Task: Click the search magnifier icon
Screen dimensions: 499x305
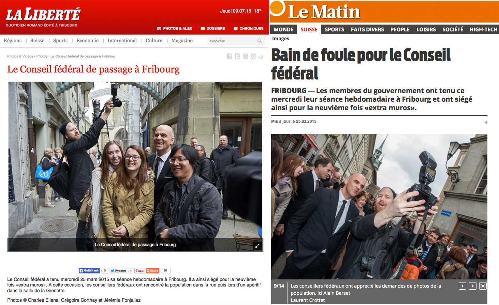Action: click(260, 41)
